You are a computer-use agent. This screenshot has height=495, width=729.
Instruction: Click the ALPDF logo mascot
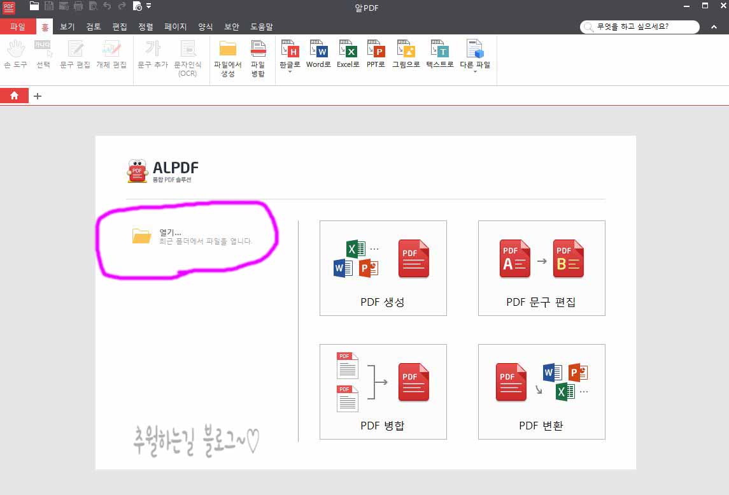[137, 171]
